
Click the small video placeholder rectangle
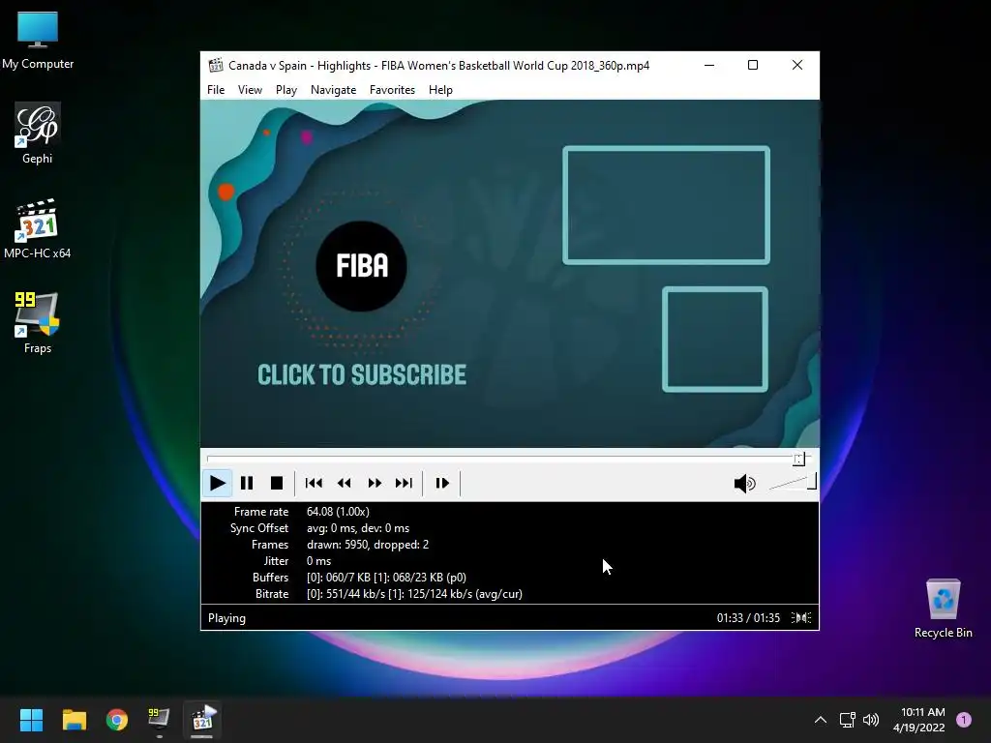coord(715,340)
